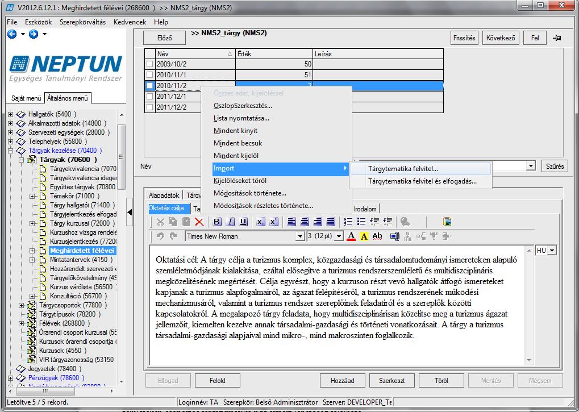Click the Szűrés button
Viewport: 579px width, 412px height.
coord(555,166)
